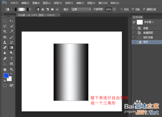Toggle the 透明区域 transparency checkbox
162x117 pixels.
(x=144, y=9)
